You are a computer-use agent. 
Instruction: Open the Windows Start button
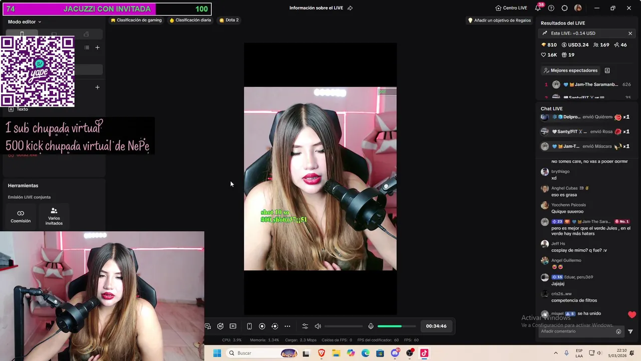point(217,353)
